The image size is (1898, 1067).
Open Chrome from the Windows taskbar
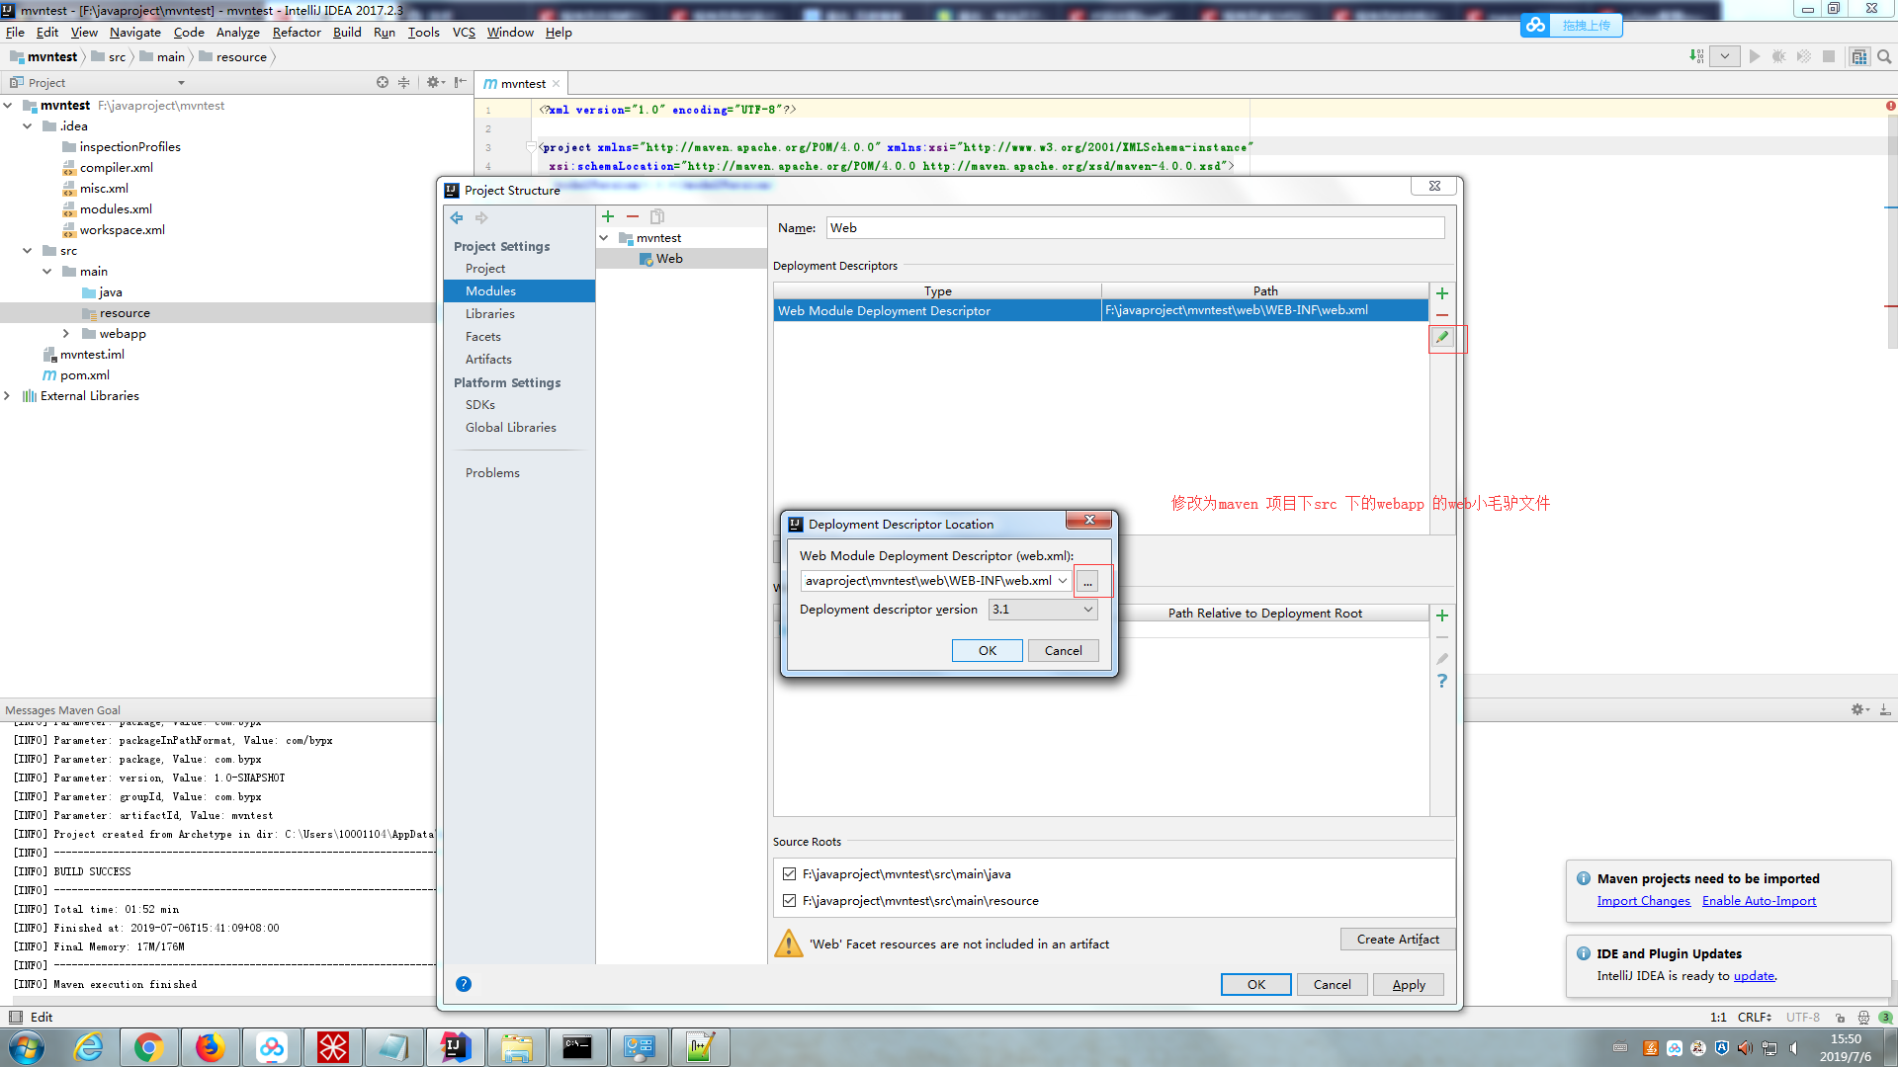[x=149, y=1047]
